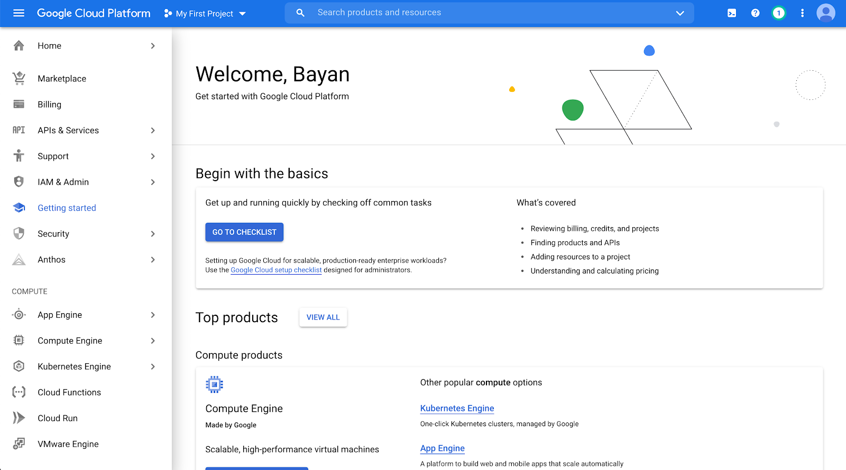Open the Google Cloud setup checklist link
This screenshot has width=846, height=470.
coord(276,270)
